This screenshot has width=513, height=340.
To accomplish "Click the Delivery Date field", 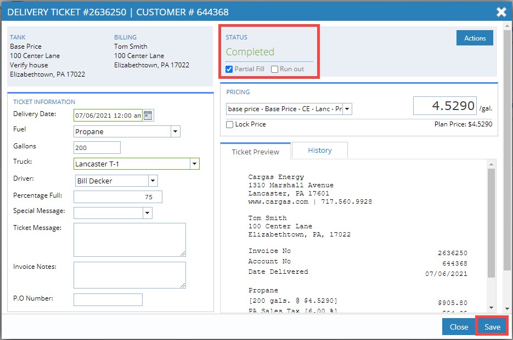I will click(x=108, y=116).
